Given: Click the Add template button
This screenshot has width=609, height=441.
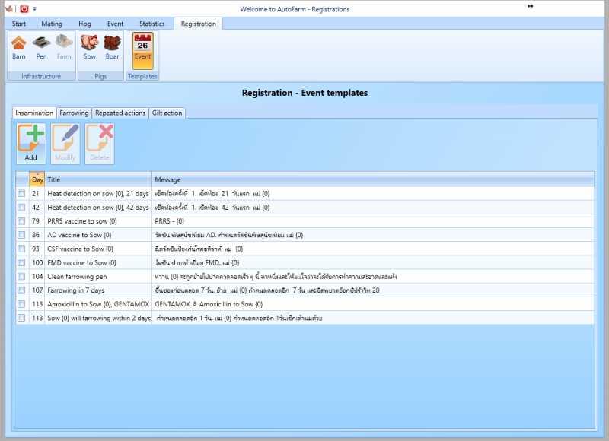Looking at the screenshot, I should tap(30, 144).
